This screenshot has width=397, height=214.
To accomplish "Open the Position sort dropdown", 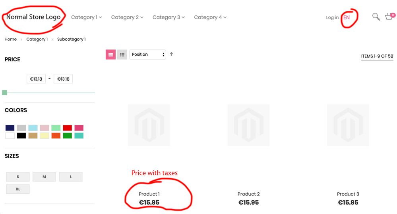I will coord(147,55).
